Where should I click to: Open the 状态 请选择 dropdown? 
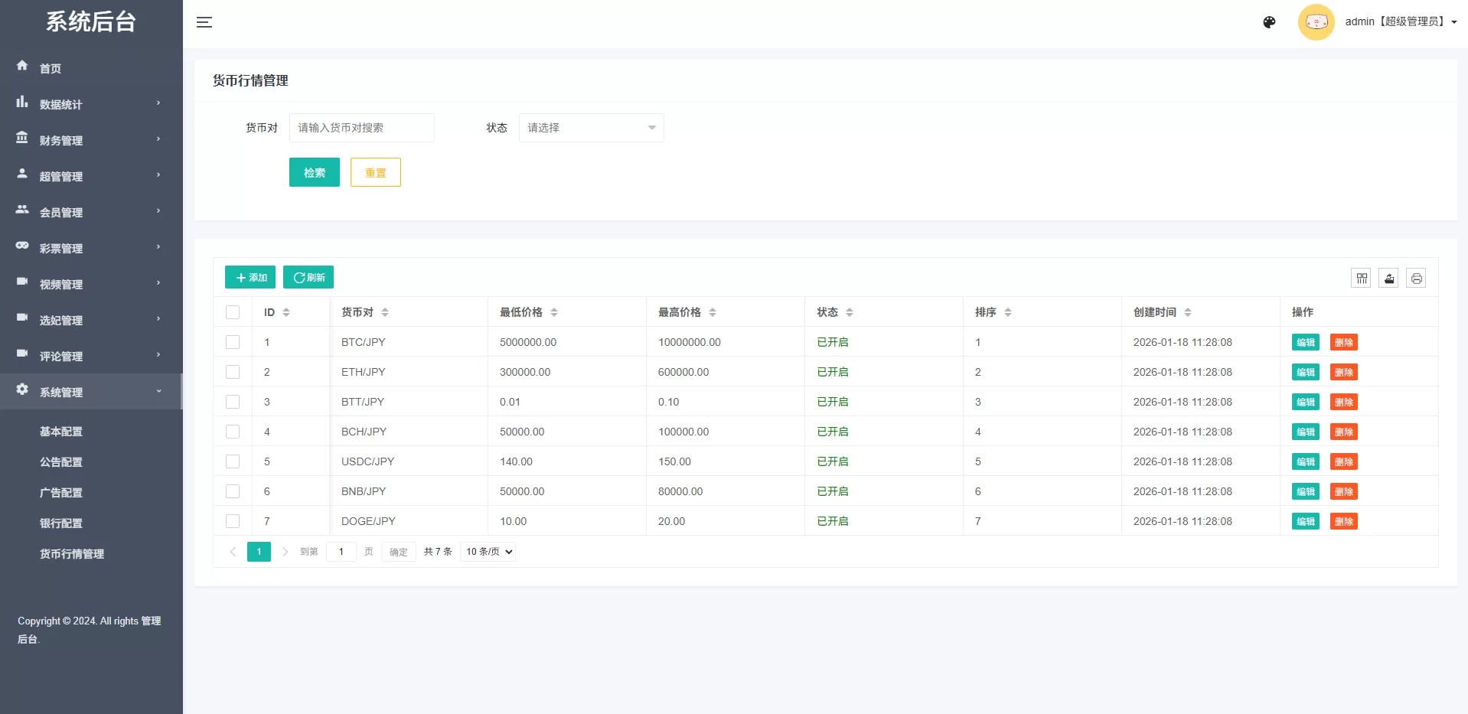pos(590,128)
